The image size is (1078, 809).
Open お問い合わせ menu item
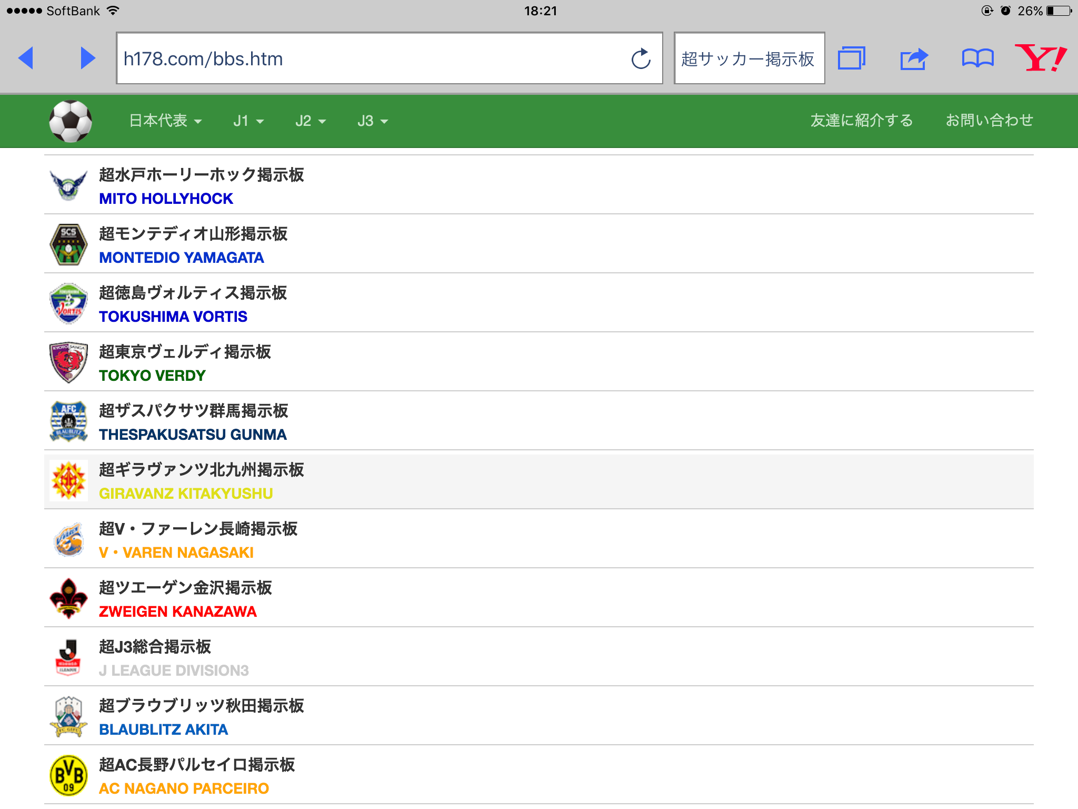(989, 121)
